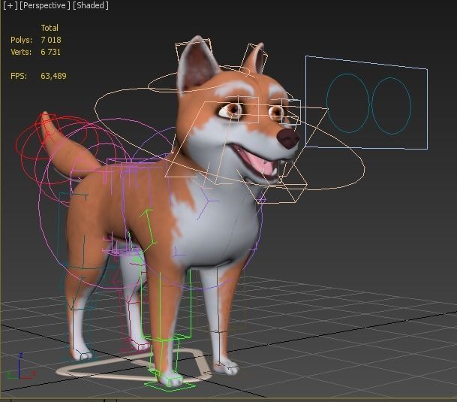This screenshot has width=457, height=402.
Task: Click the FPS value 63,489
Action: [53, 76]
